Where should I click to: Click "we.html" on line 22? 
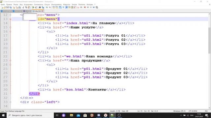[x=74, y=56]
